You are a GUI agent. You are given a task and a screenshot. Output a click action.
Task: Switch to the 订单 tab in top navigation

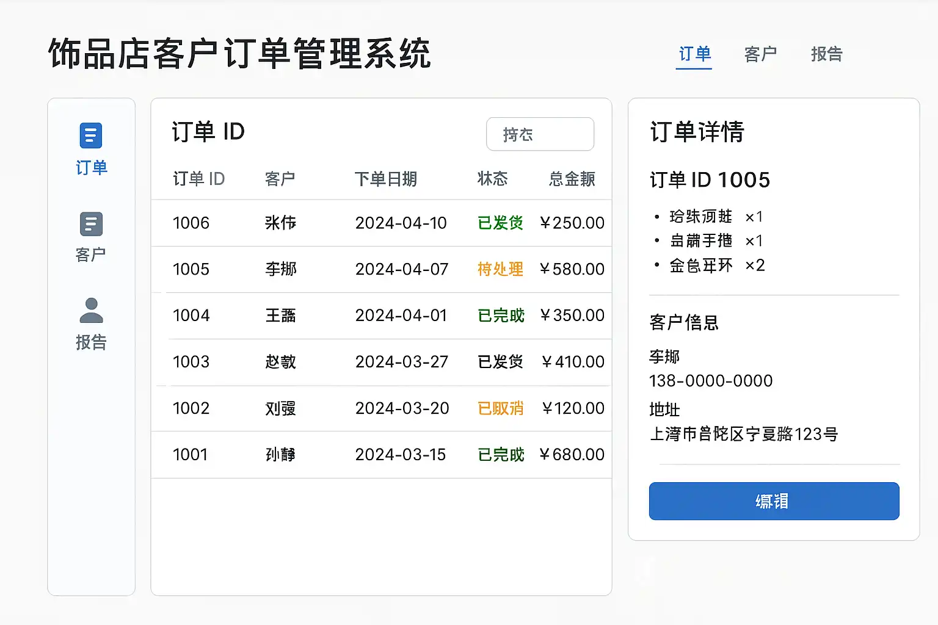(x=694, y=54)
